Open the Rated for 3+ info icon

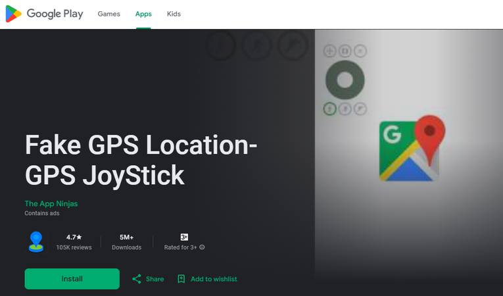click(202, 247)
